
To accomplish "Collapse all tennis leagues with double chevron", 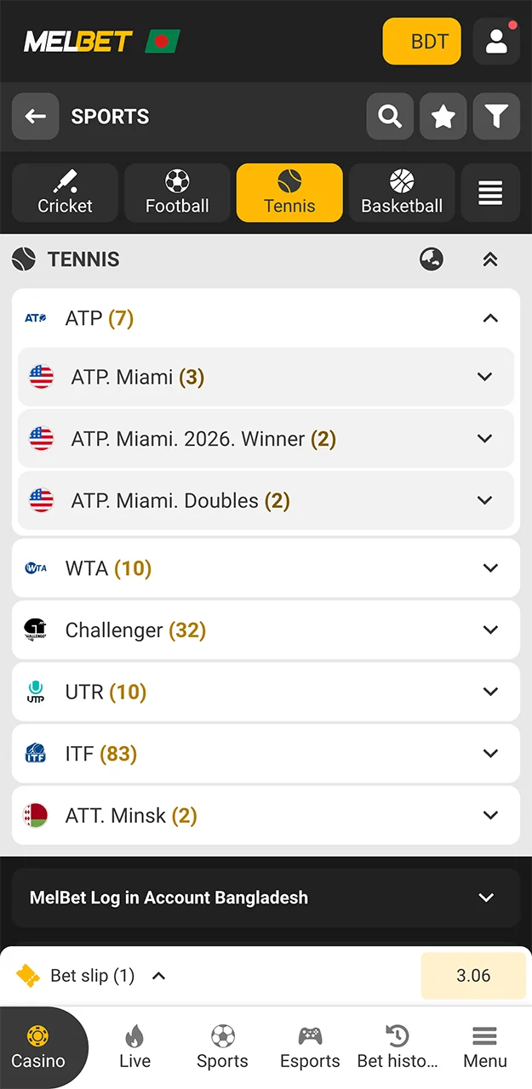I will pyautogui.click(x=490, y=259).
